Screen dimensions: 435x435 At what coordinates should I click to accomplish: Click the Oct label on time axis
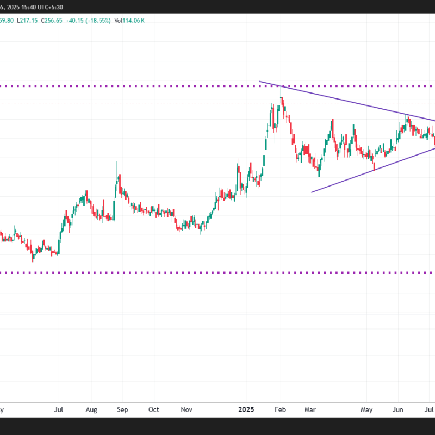point(154,409)
